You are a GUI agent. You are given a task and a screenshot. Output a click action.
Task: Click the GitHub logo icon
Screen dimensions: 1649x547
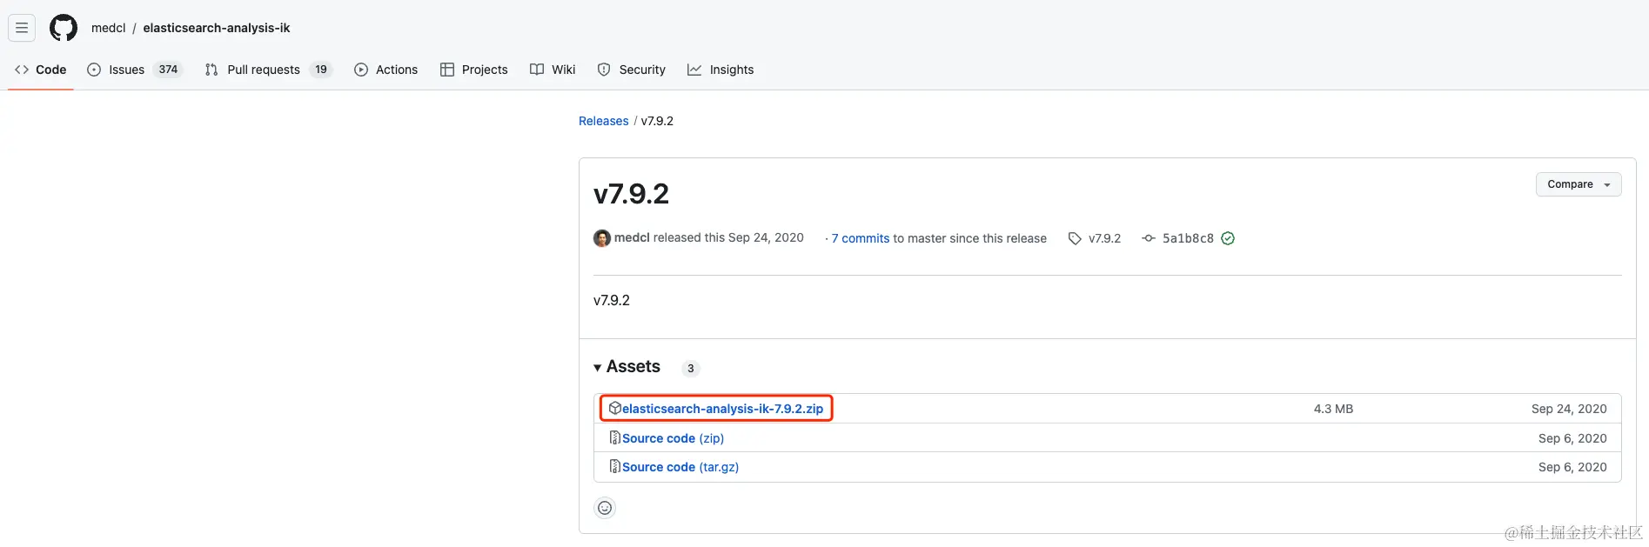pos(64,28)
